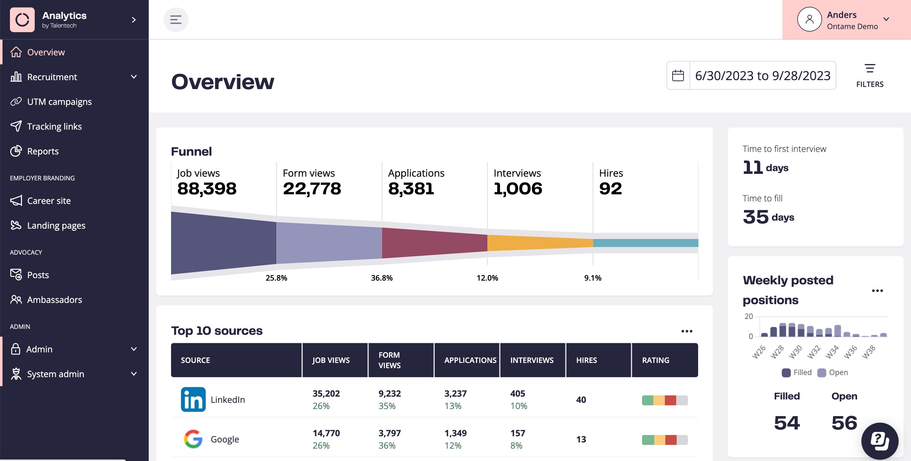This screenshot has height=461, width=911.
Task: Open the calendar date picker icon
Action: tap(678, 75)
